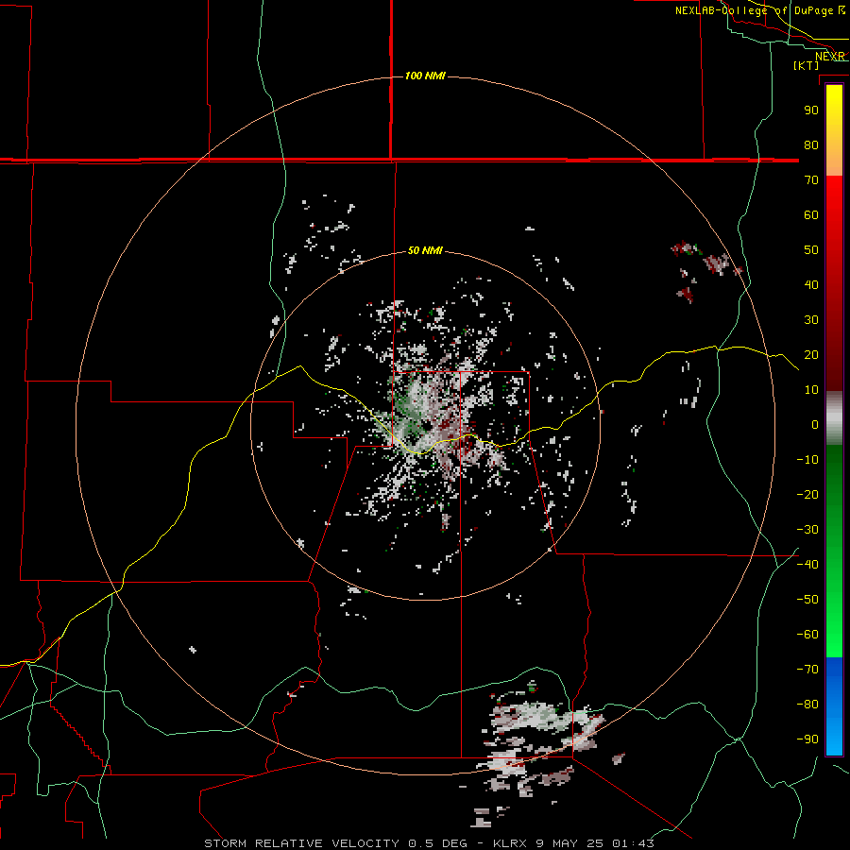Click the STORM RELATIVE VELOCITY product title text

click(302, 843)
